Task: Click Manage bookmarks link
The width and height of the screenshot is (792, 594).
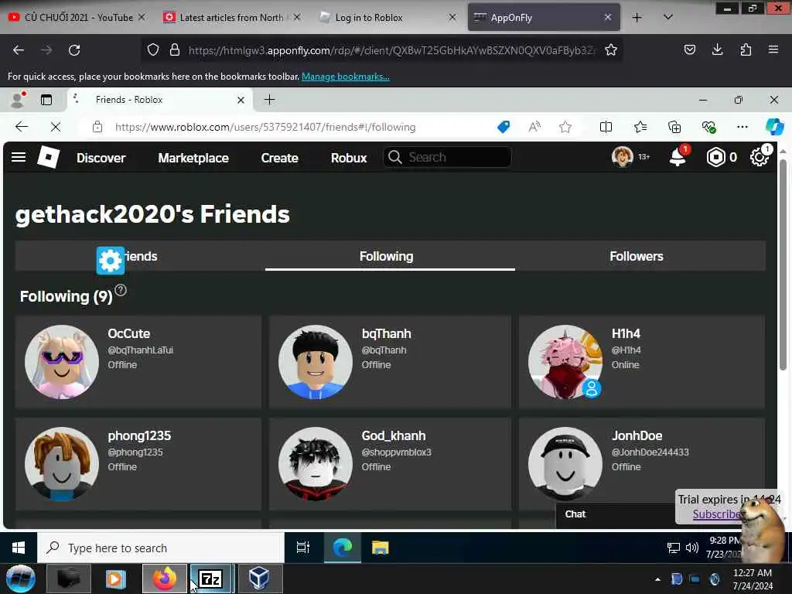Action: [346, 77]
